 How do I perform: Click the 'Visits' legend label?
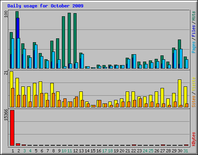point(193,84)
